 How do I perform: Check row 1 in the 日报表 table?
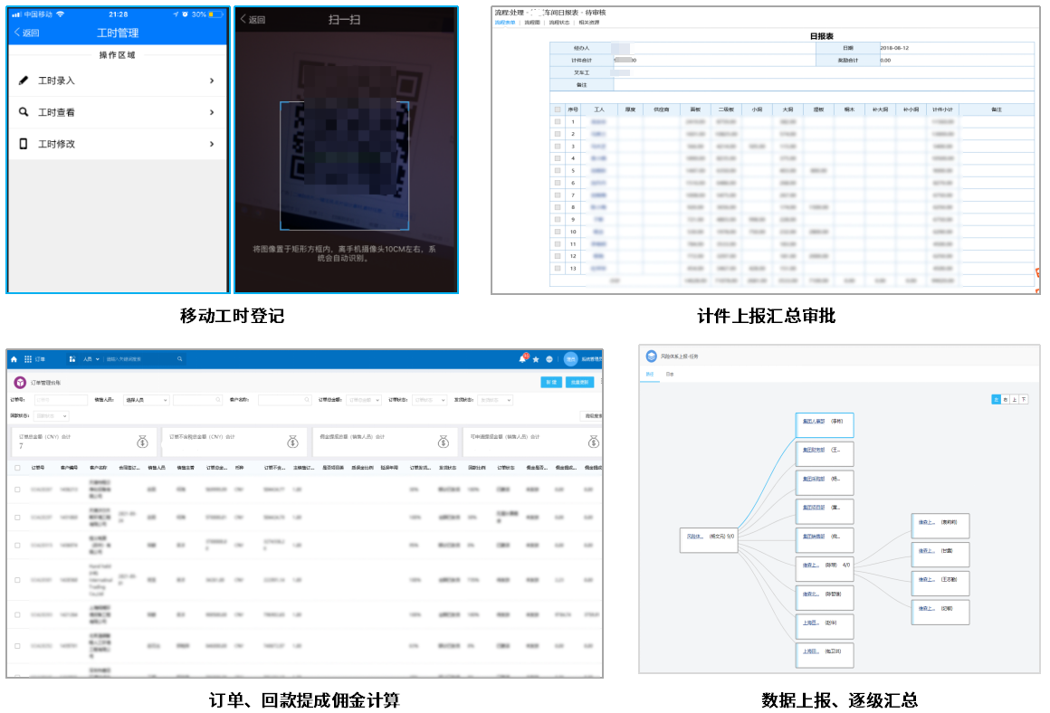point(558,122)
